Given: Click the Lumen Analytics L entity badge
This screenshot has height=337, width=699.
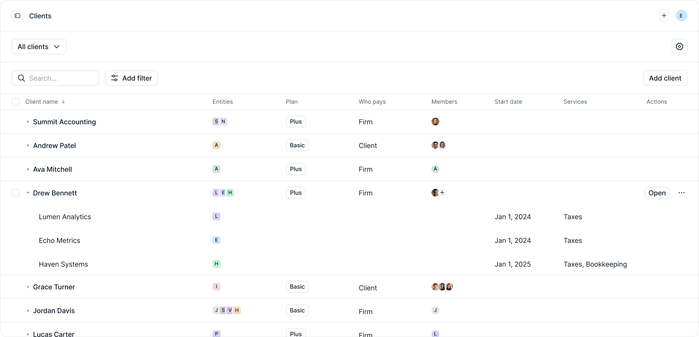Looking at the screenshot, I should point(216,216).
